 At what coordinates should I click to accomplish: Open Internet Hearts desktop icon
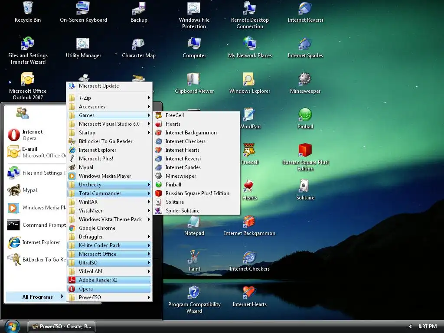tap(249, 296)
